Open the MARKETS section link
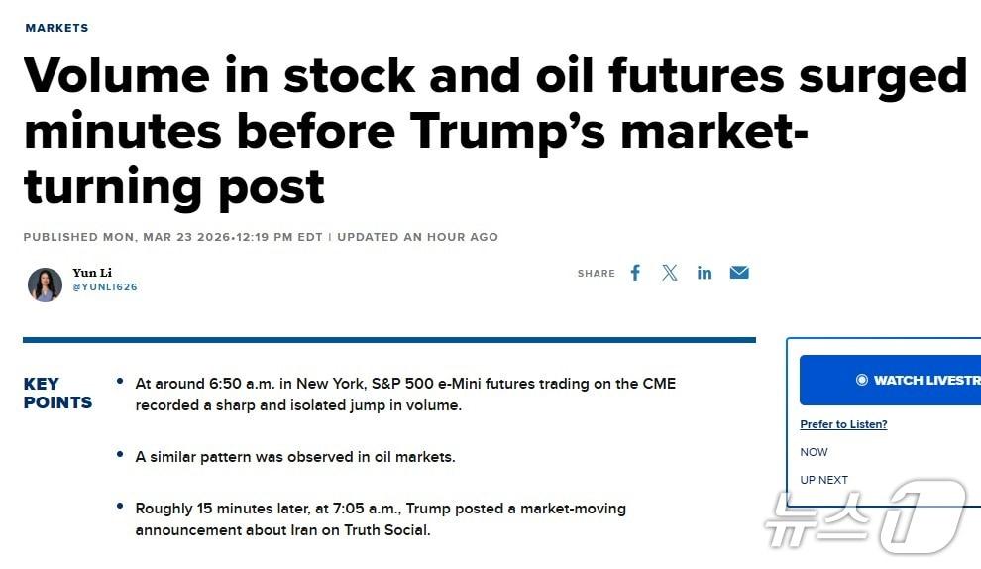This screenshot has width=981, height=569. [56, 28]
